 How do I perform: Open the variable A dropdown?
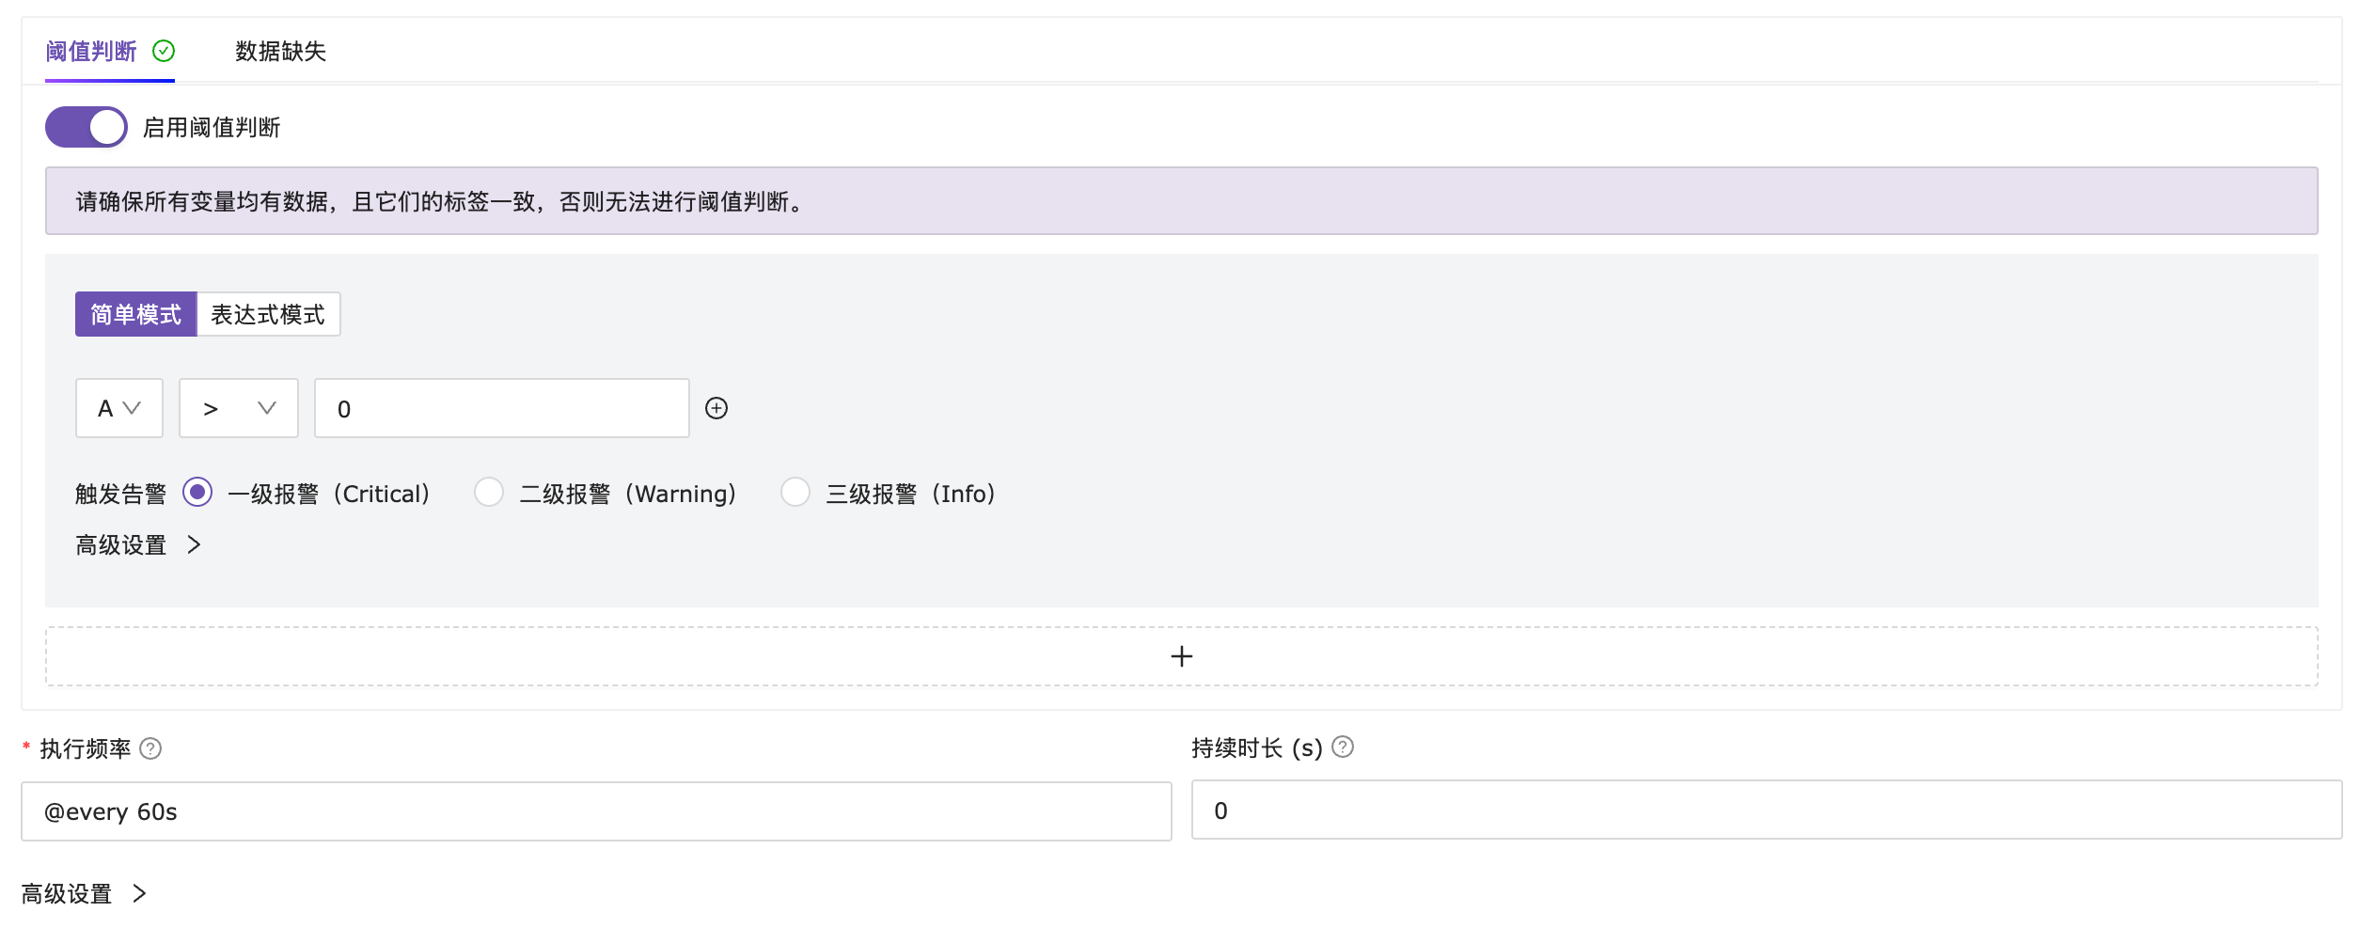[119, 408]
